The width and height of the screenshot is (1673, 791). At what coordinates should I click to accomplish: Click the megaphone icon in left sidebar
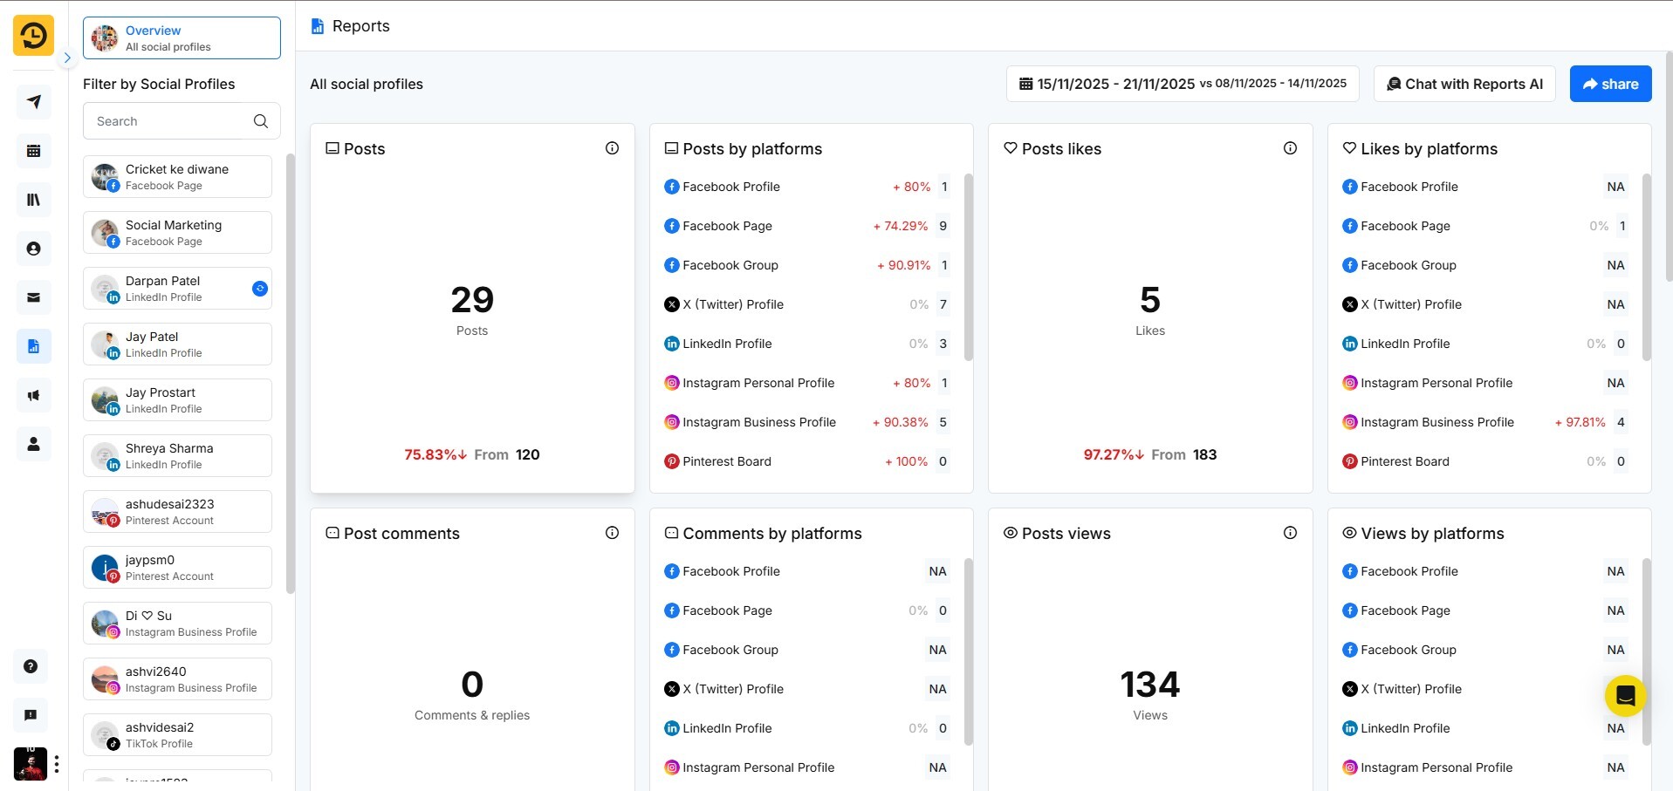(33, 395)
